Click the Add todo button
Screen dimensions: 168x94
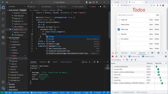click(157, 15)
